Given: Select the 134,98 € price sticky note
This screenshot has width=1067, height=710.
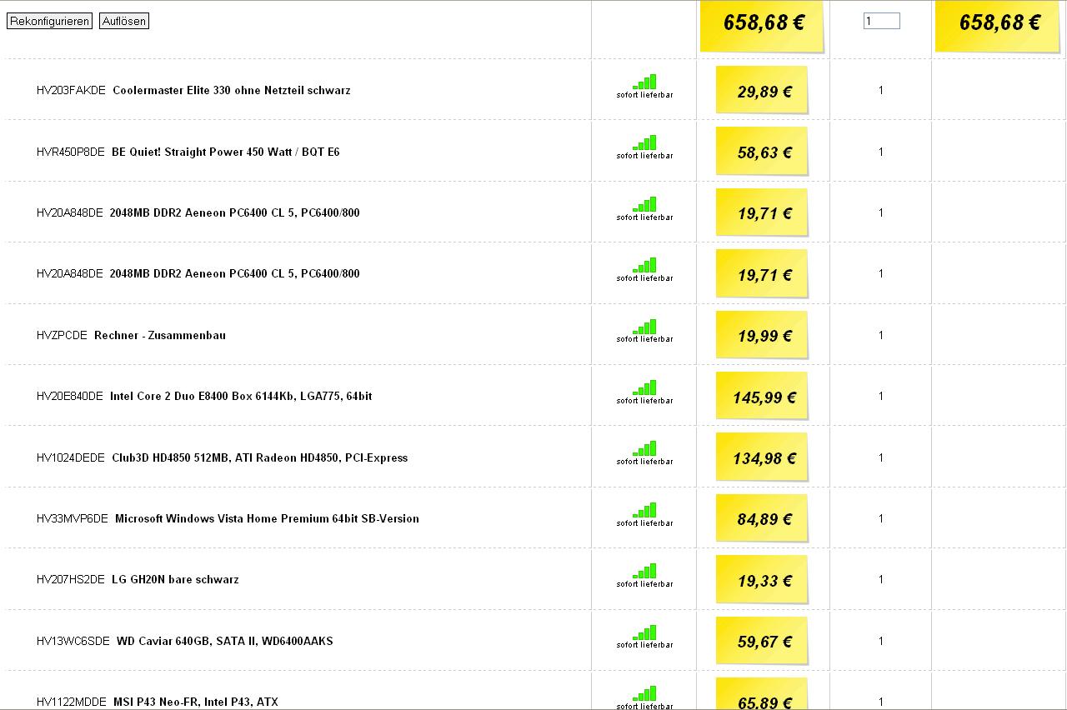Looking at the screenshot, I should 762,457.
